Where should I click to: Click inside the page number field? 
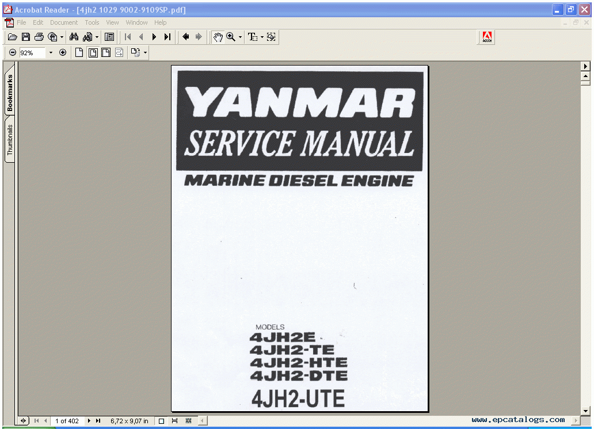coord(68,420)
